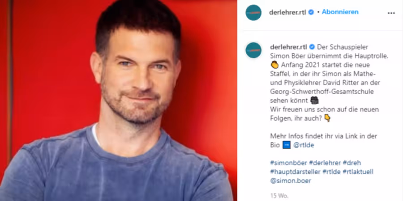Click the verified badge in post header
403x201 pixels.
(x=311, y=12)
